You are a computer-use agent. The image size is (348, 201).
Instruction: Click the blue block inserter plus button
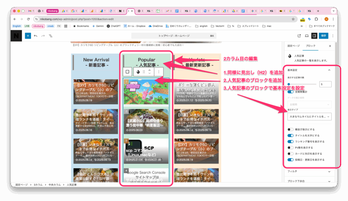point(28,36)
